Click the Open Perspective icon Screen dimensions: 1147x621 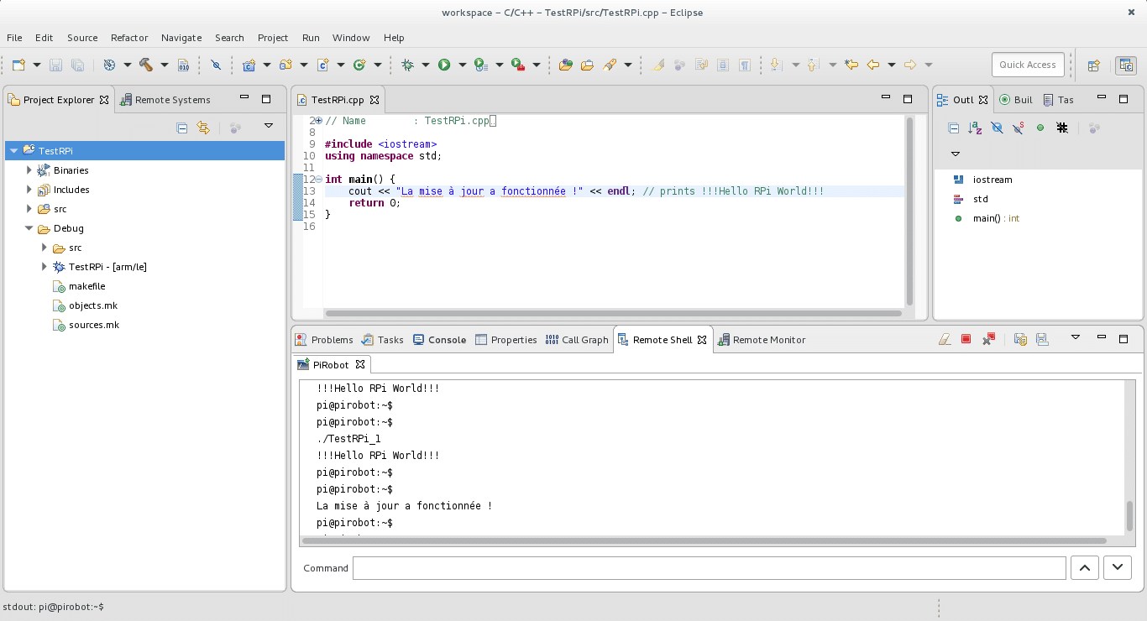[1094, 65]
